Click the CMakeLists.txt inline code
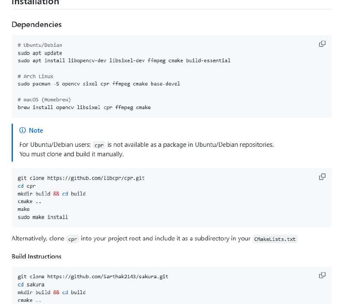Image resolution: width=344 pixels, height=304 pixels. [x=275, y=239]
